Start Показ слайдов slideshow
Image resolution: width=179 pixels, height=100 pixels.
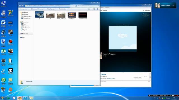click(62, 9)
